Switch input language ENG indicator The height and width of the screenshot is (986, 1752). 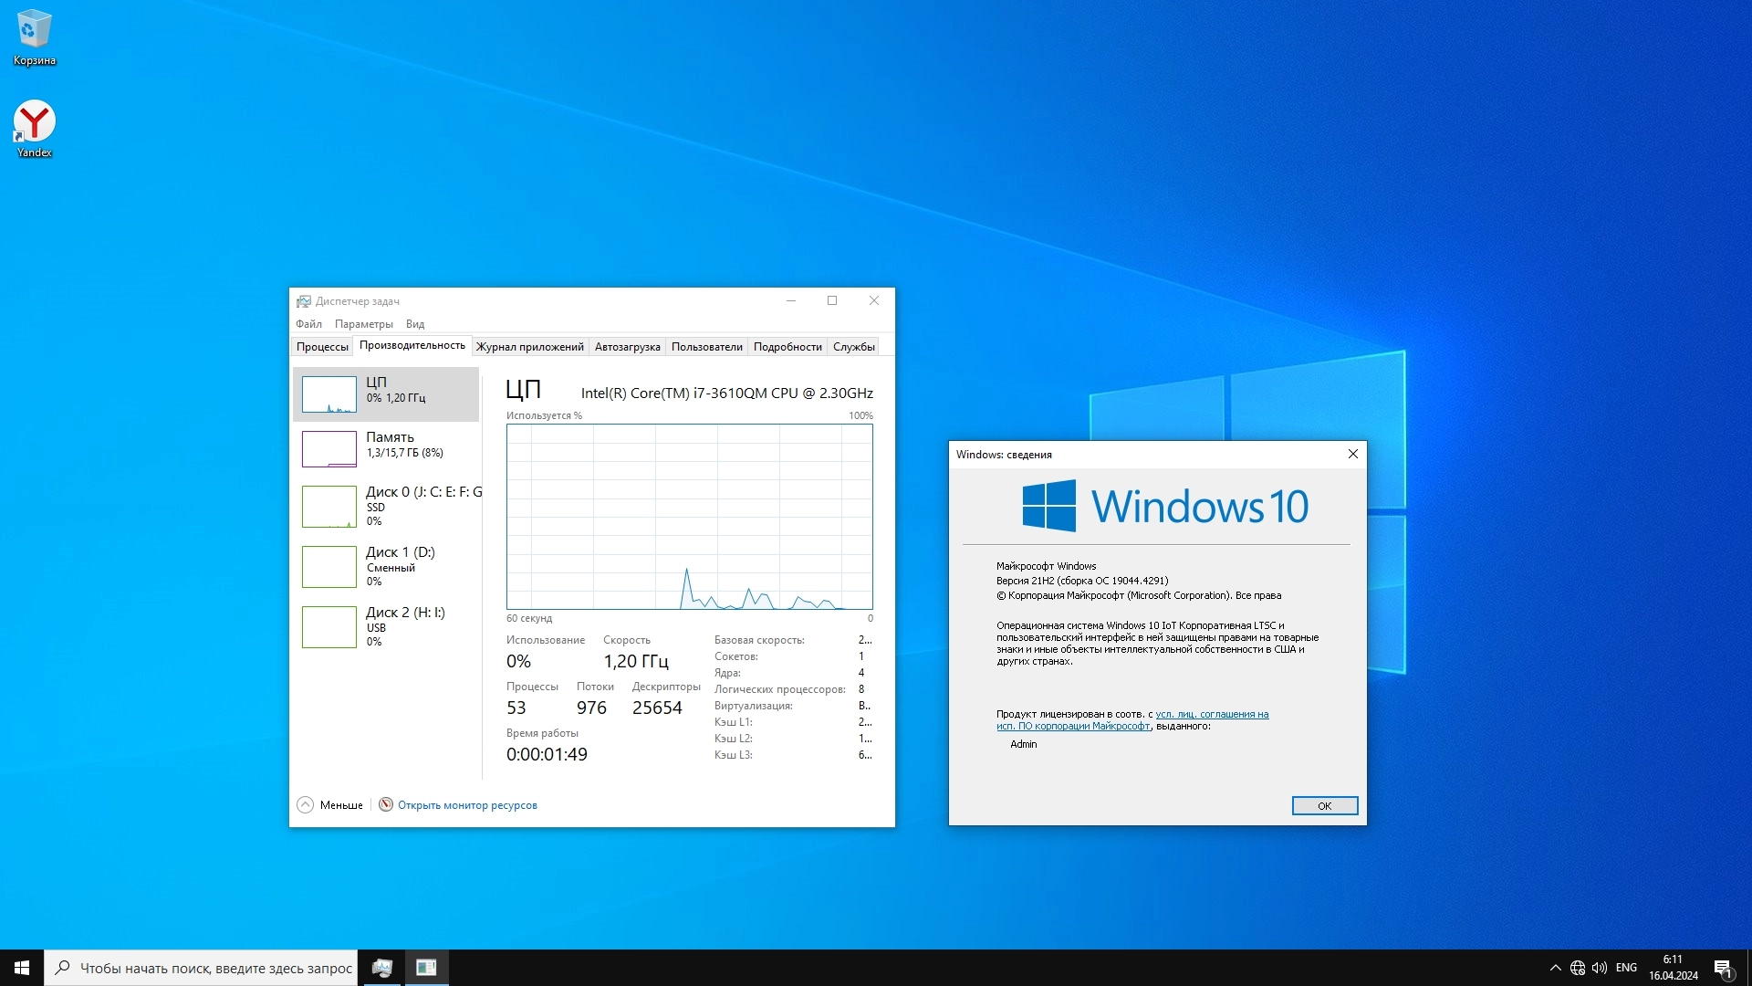pyautogui.click(x=1626, y=968)
